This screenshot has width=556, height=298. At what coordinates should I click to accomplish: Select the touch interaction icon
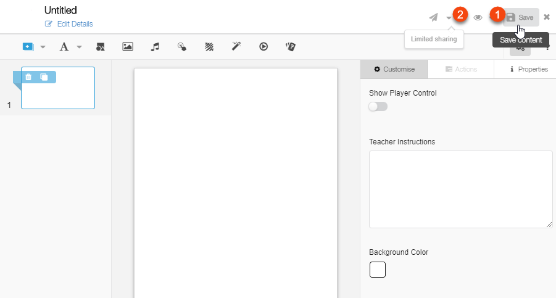182,46
